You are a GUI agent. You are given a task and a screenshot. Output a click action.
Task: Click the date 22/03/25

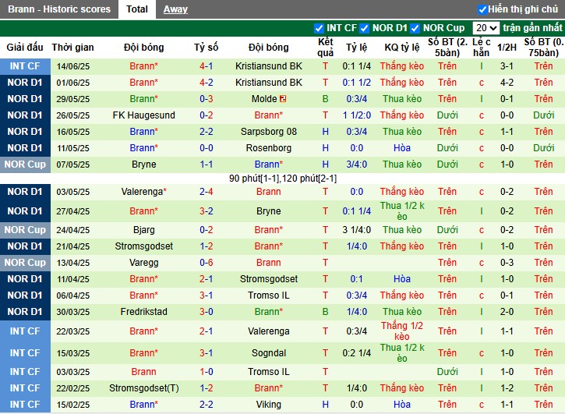(x=72, y=331)
